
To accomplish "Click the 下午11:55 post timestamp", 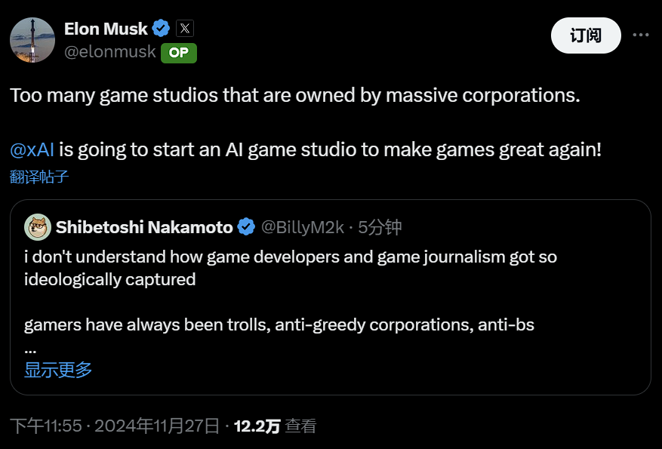I will [45, 426].
